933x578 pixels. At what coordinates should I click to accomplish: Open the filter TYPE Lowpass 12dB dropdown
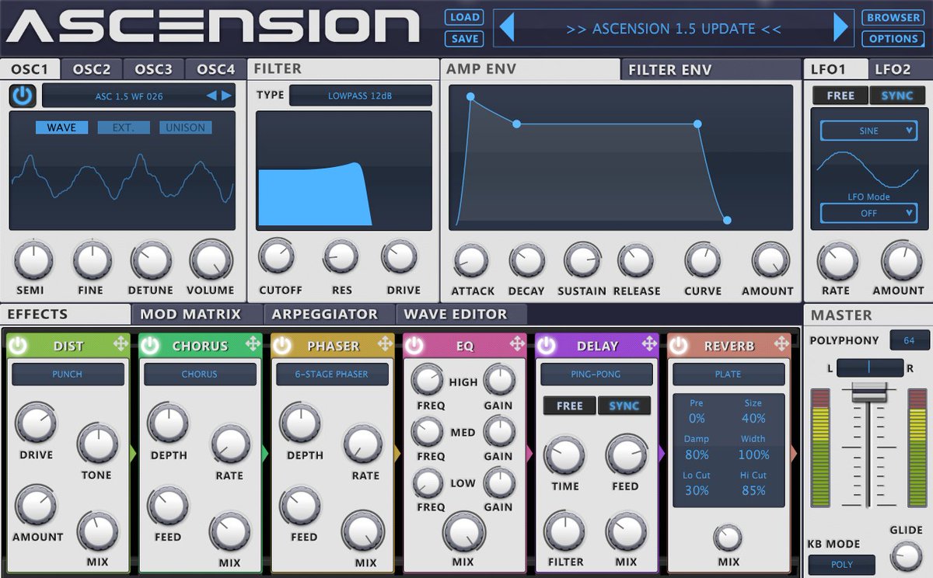(x=361, y=96)
